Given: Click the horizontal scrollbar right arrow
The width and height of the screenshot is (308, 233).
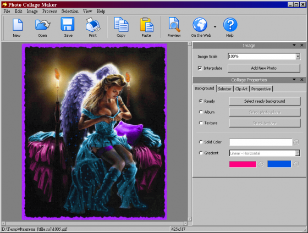Looking at the screenshot, I should coord(185,223).
